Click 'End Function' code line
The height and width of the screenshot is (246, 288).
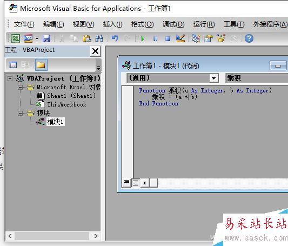[x=159, y=103]
